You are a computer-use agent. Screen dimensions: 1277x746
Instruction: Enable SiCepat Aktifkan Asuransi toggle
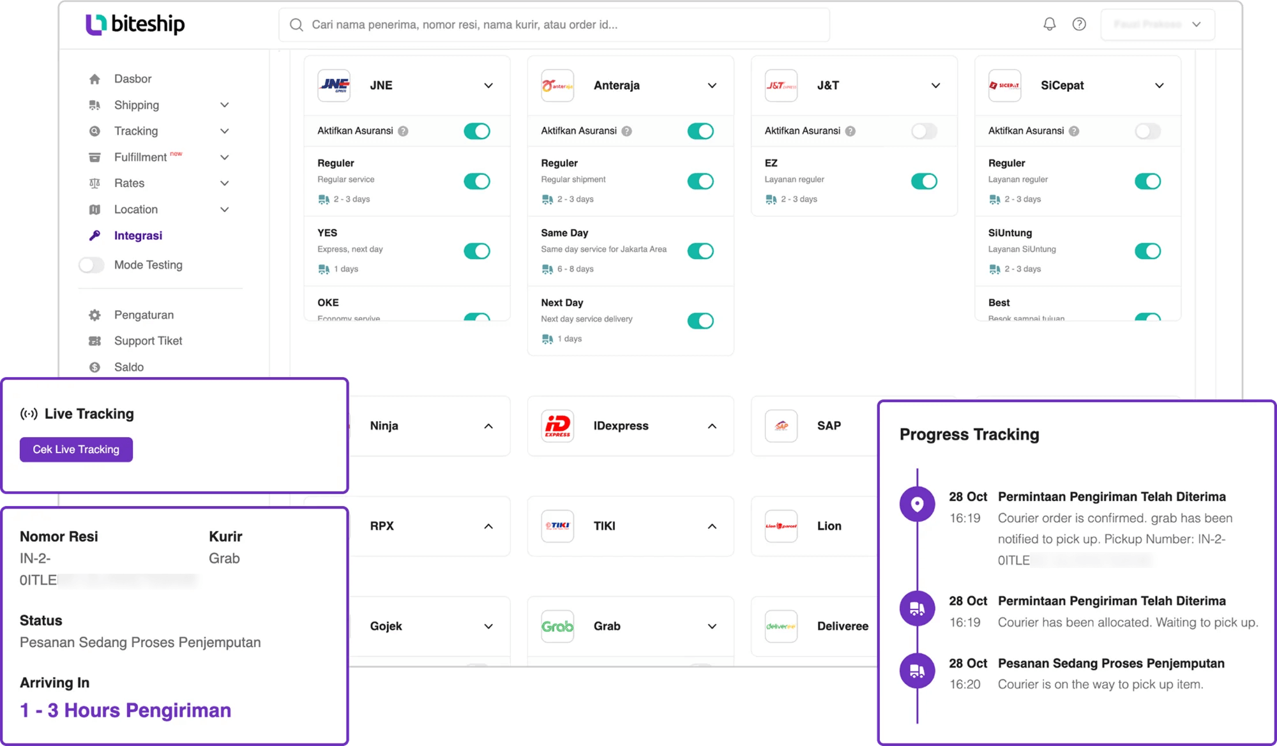(x=1147, y=131)
